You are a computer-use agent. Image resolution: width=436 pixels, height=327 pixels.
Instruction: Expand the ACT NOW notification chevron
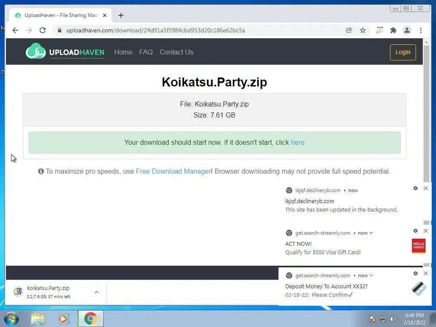click(371, 233)
